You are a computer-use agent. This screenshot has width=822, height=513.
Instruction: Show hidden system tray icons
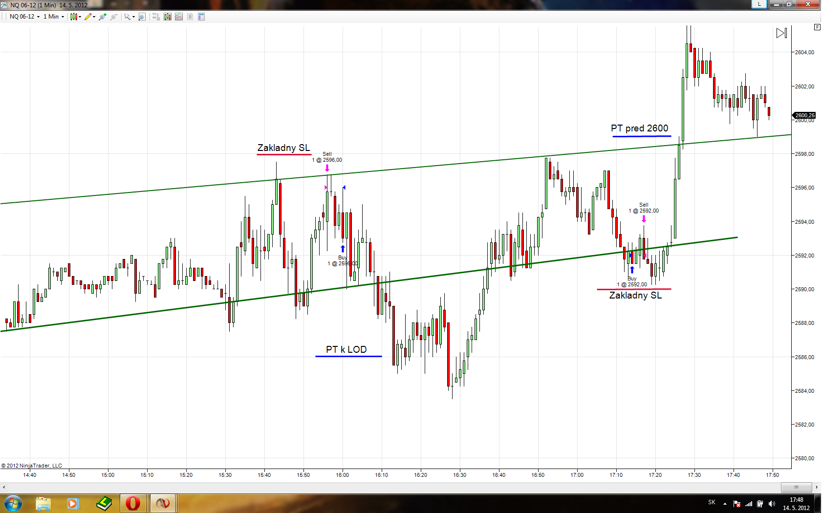tap(725, 504)
